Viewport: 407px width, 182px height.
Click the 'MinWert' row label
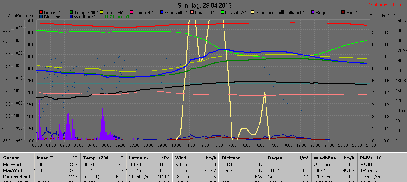pyautogui.click(x=13, y=164)
